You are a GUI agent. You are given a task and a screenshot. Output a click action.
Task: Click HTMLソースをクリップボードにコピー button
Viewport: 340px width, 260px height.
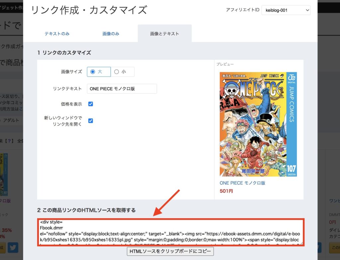point(170,251)
